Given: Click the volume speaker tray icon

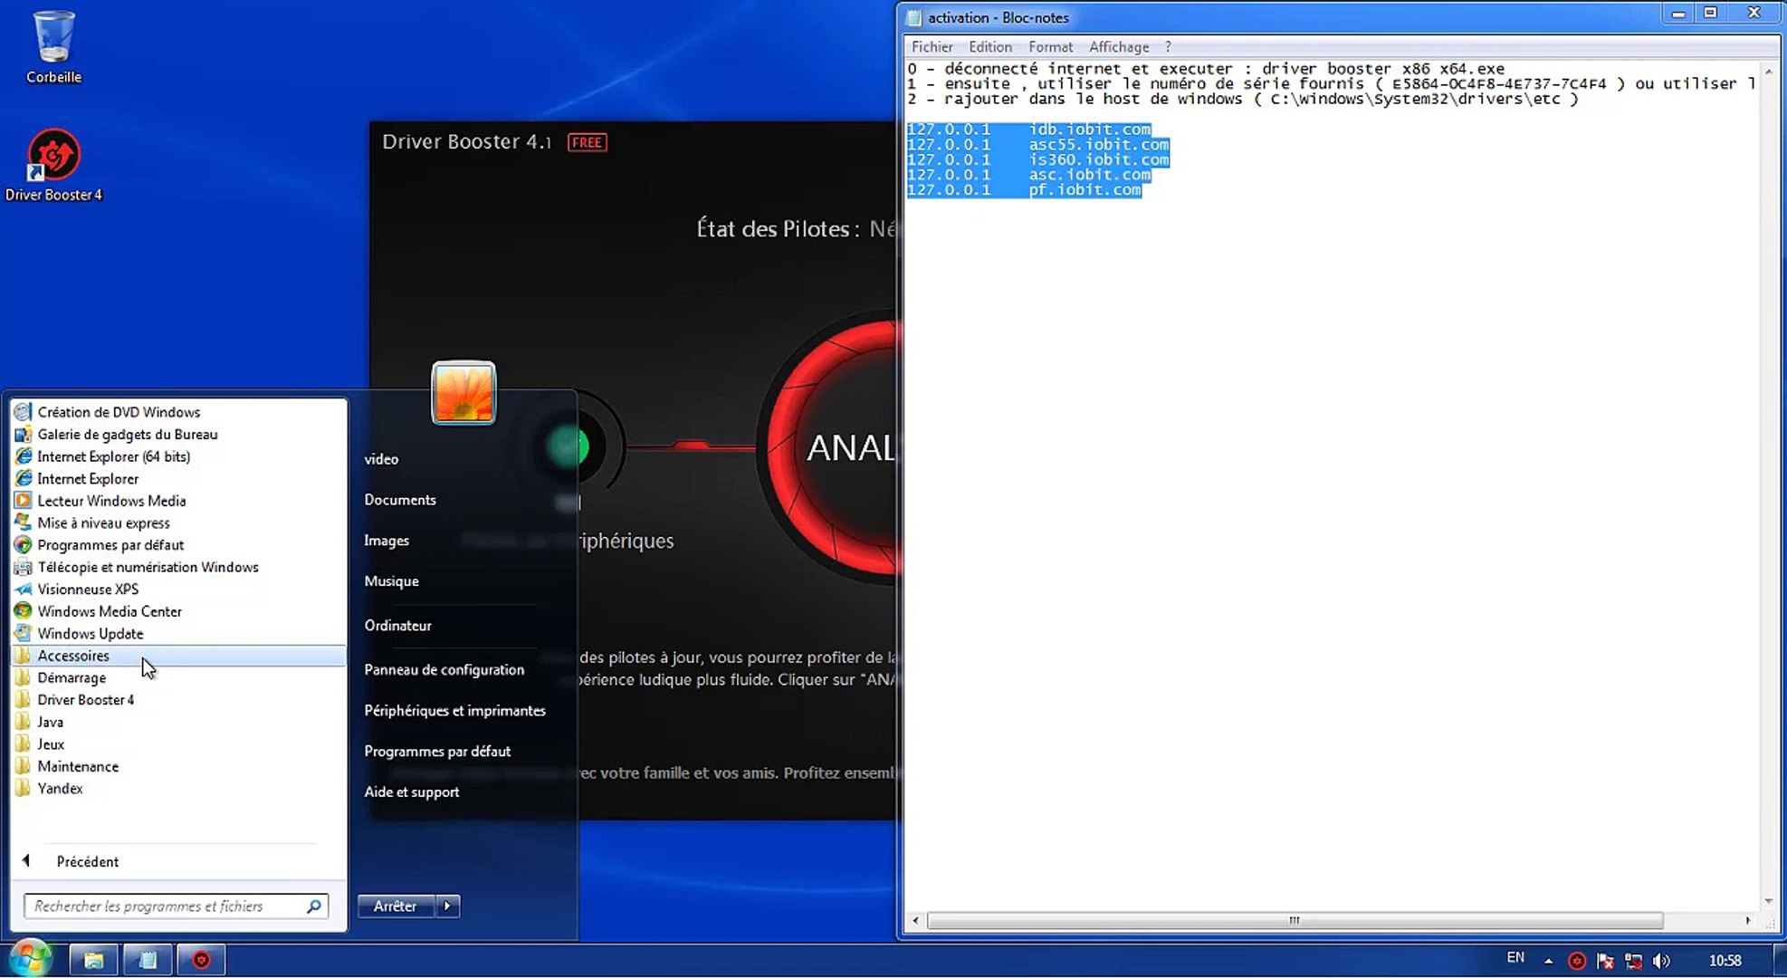Looking at the screenshot, I should (1661, 961).
